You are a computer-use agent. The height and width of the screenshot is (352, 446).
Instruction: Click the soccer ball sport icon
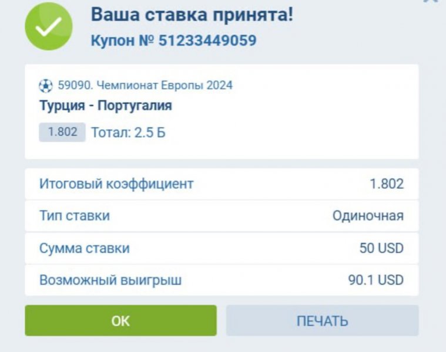[46, 86]
